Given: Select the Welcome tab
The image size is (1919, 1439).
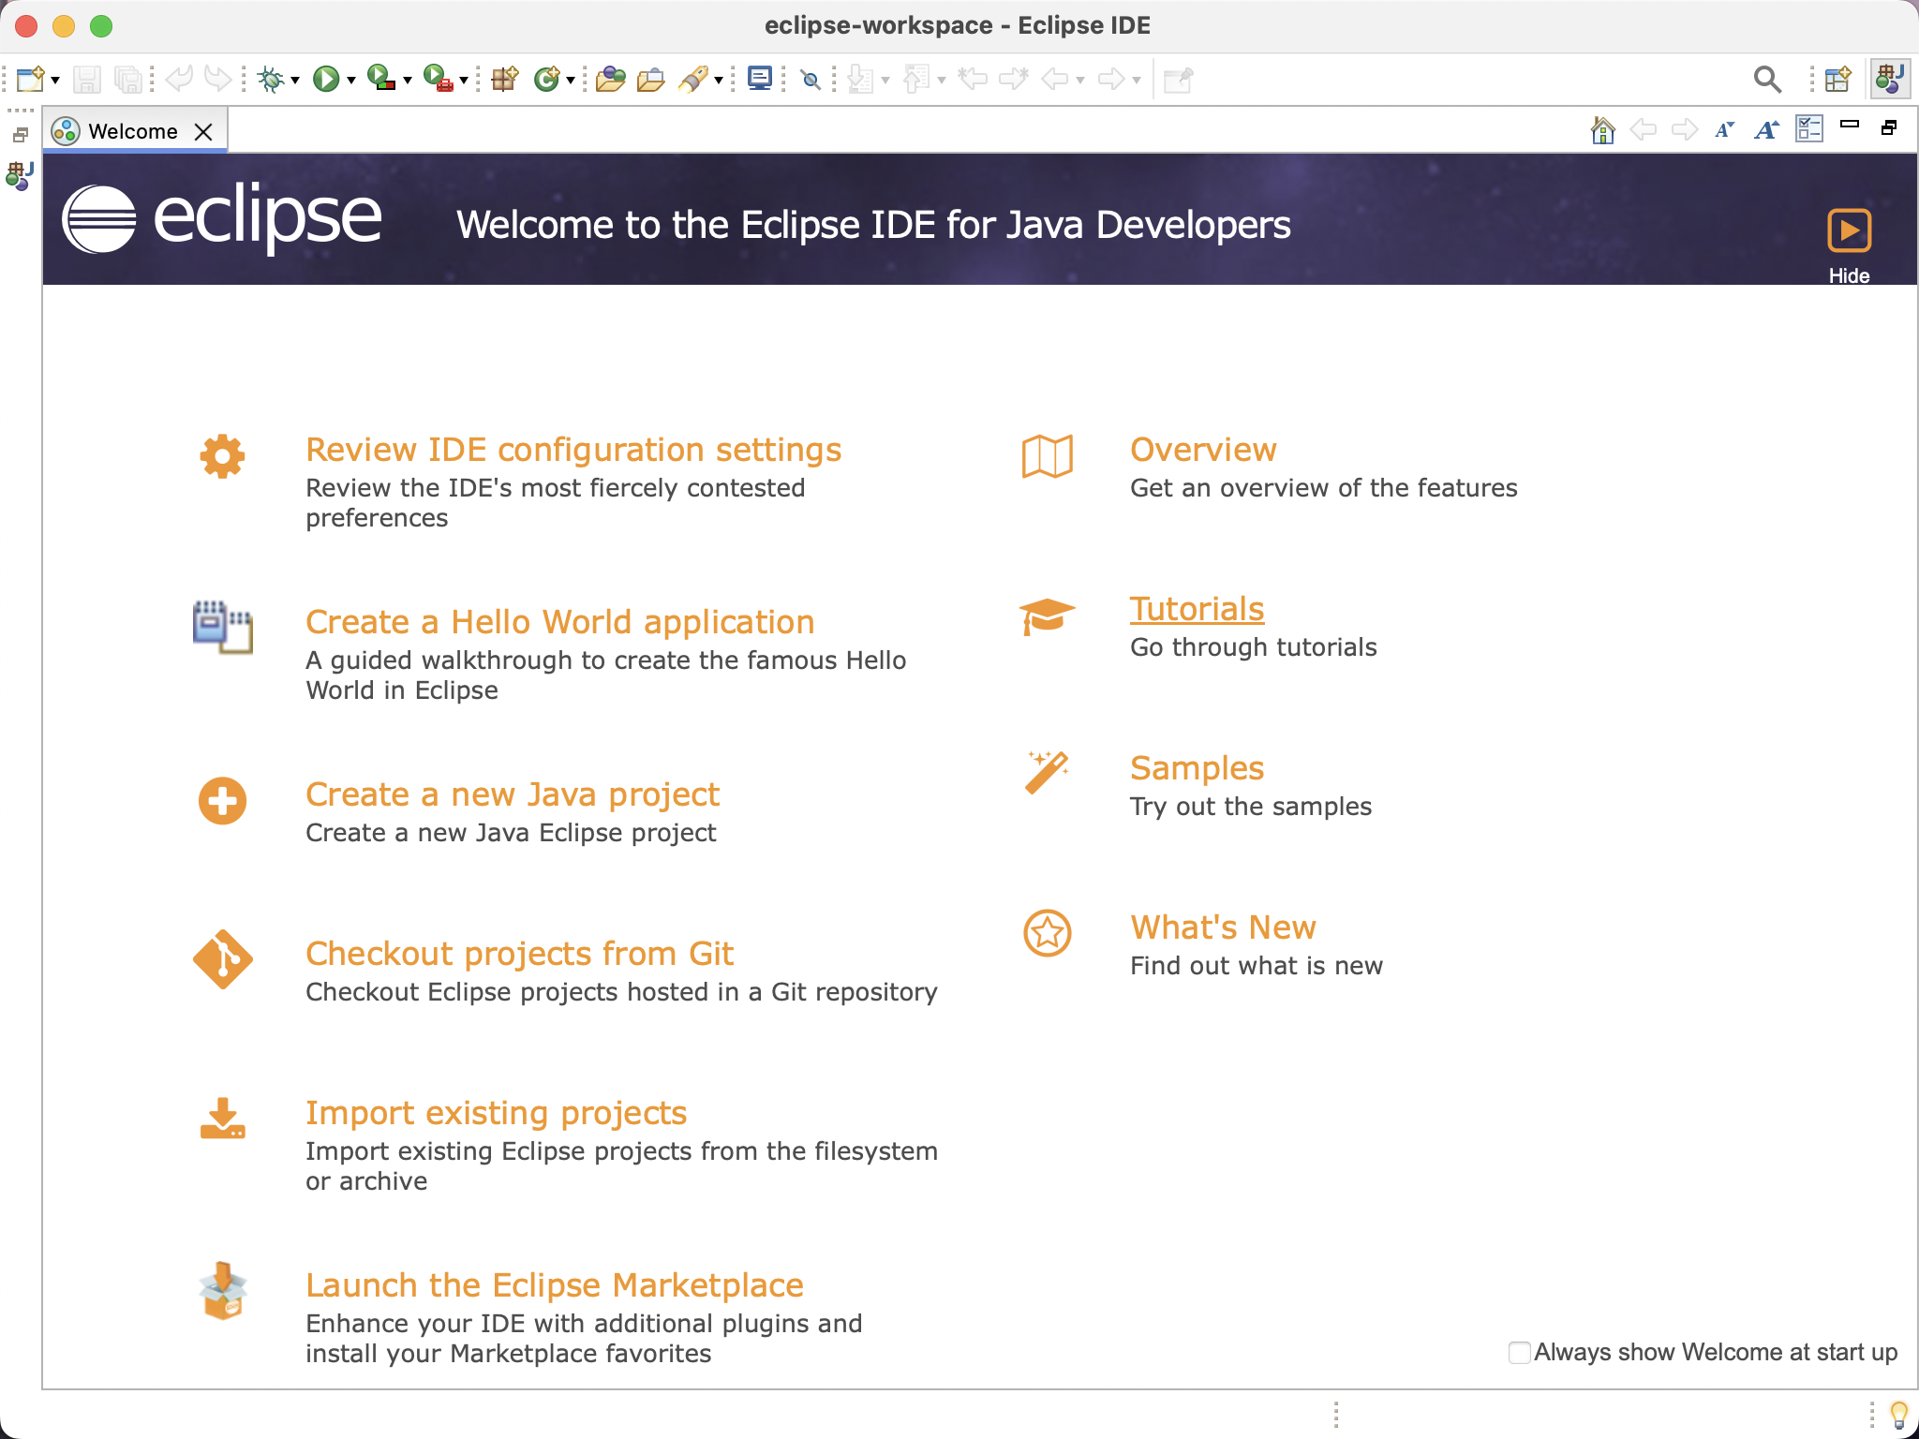Looking at the screenshot, I should click(133, 131).
